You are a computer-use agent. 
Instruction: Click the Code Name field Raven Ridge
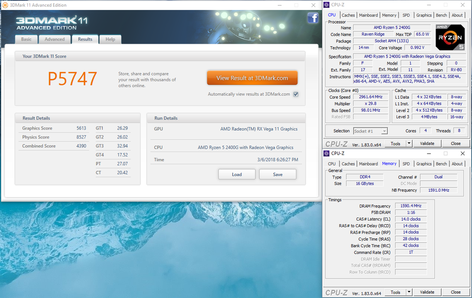click(x=373, y=34)
